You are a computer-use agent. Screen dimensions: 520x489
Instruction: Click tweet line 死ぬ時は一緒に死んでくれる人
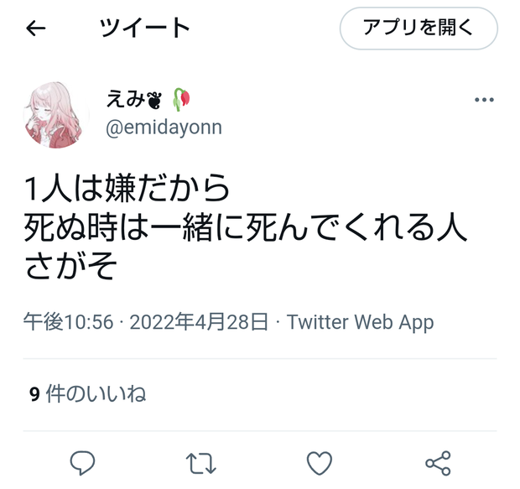pos(246,227)
